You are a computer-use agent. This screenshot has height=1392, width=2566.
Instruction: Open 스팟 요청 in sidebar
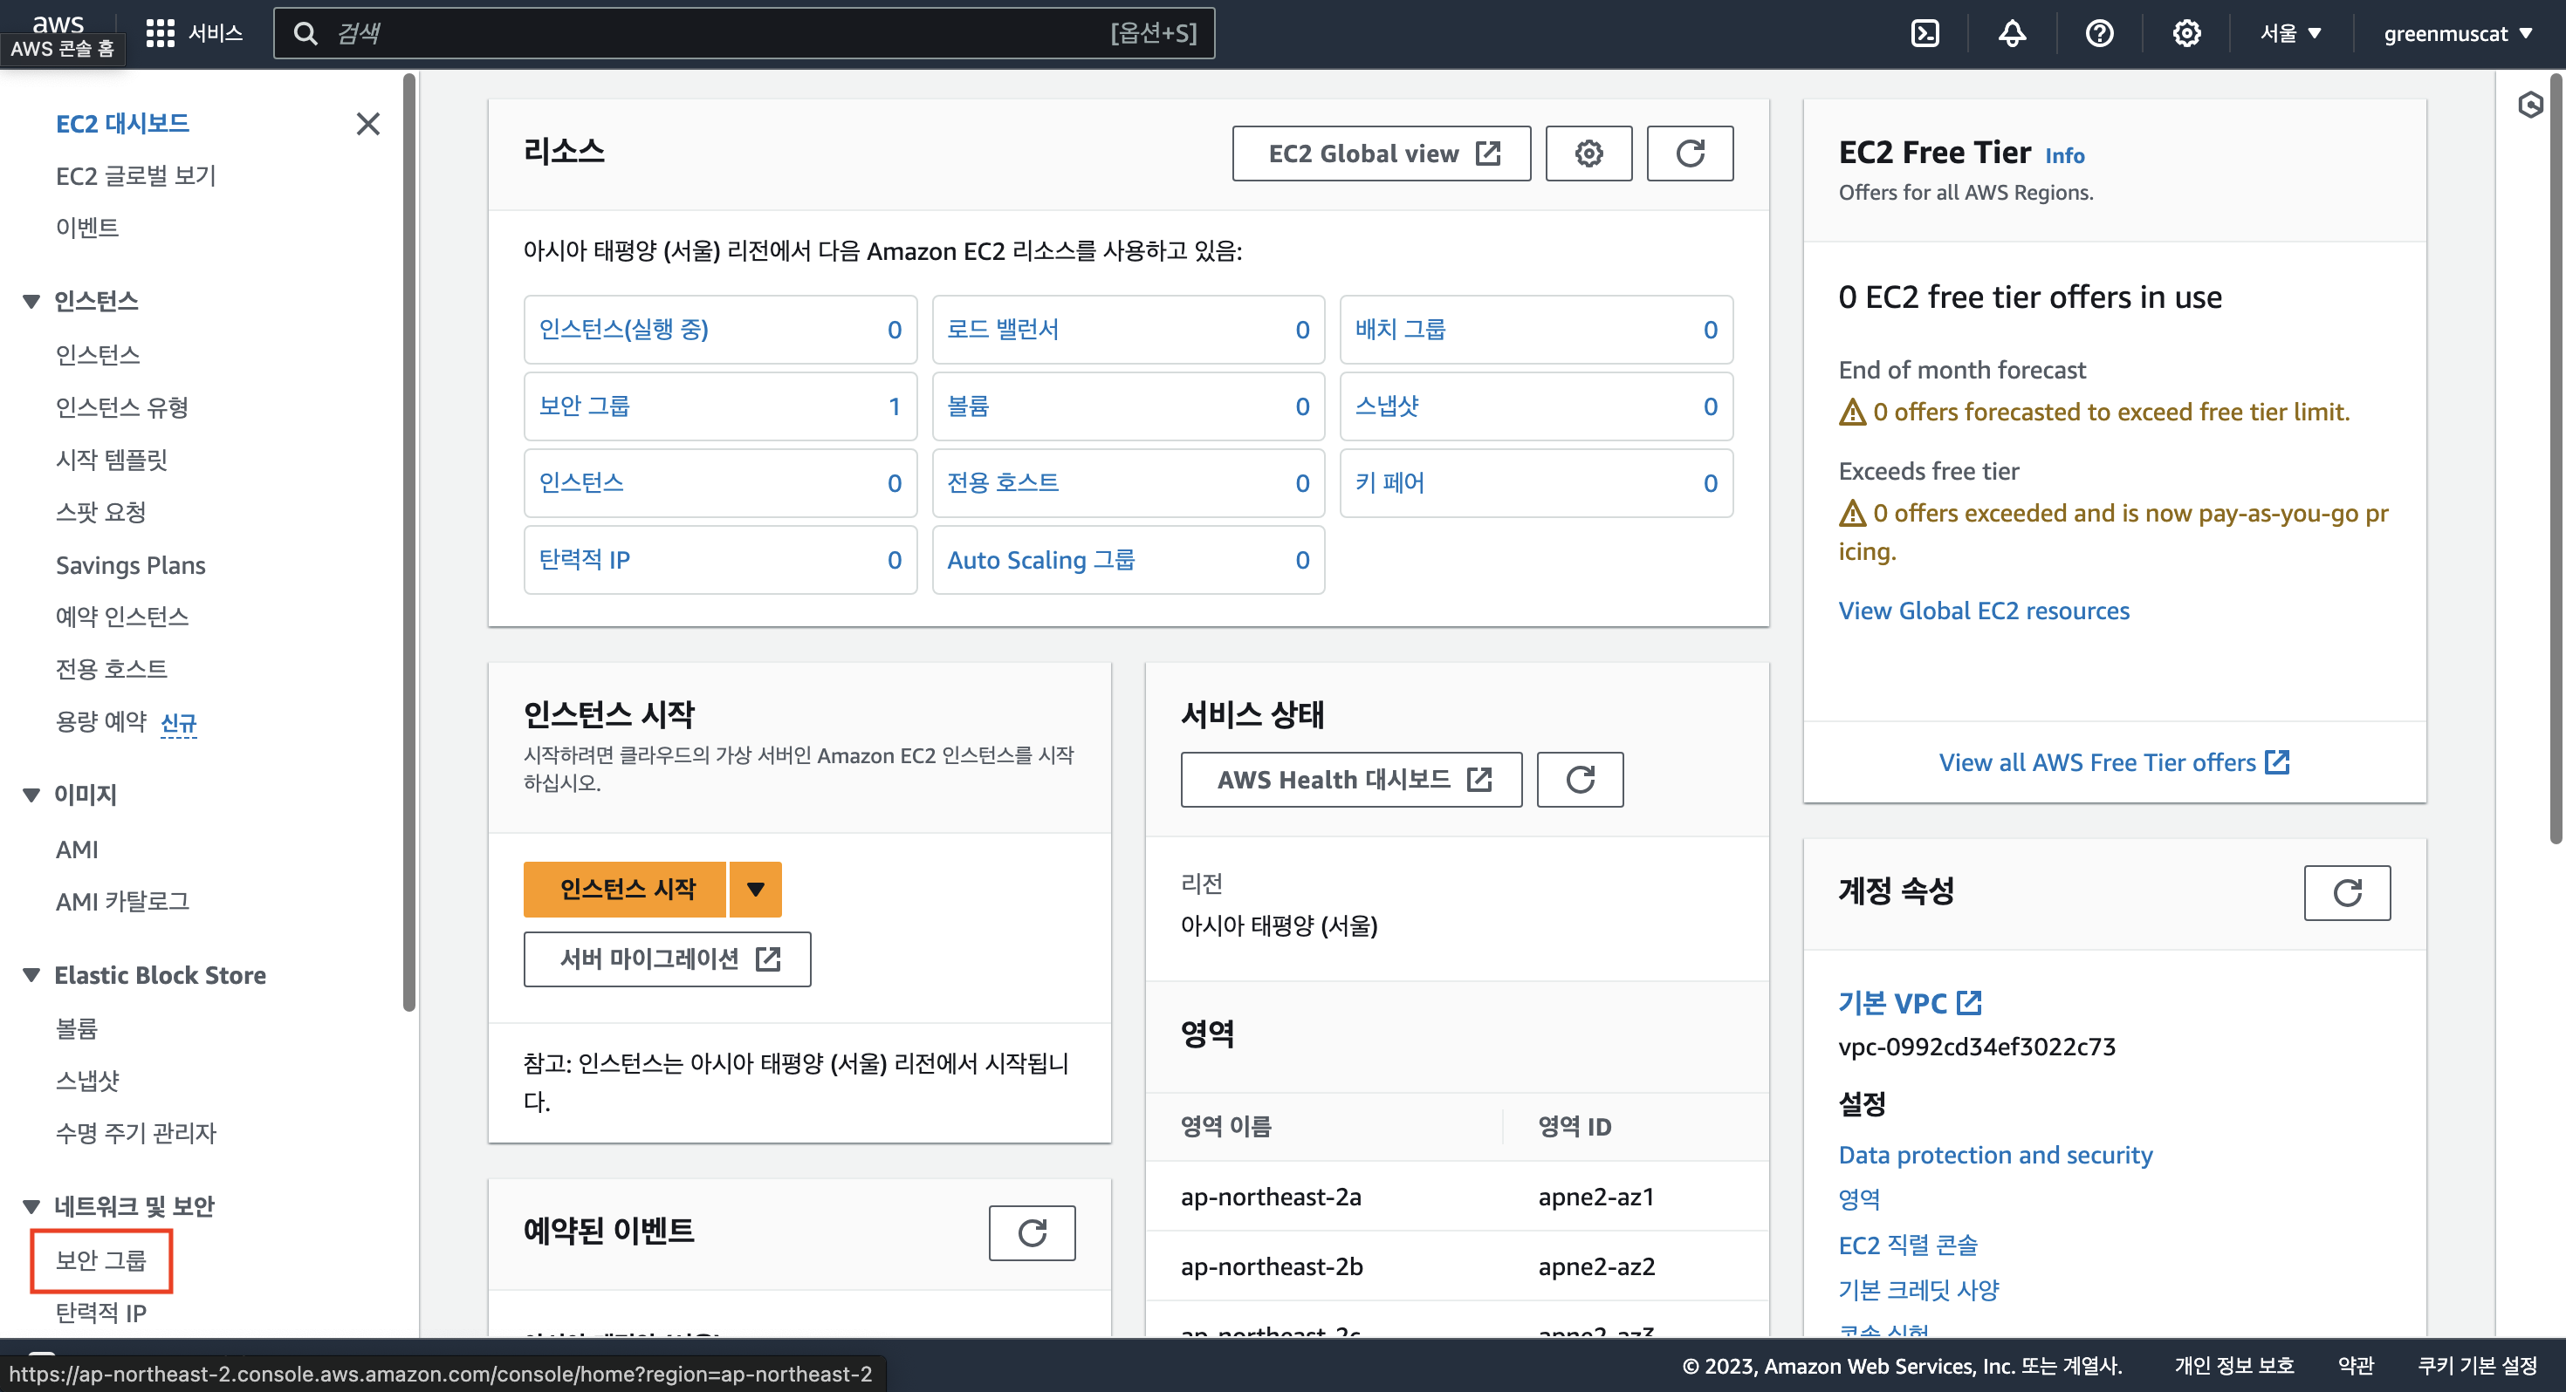(x=100, y=513)
